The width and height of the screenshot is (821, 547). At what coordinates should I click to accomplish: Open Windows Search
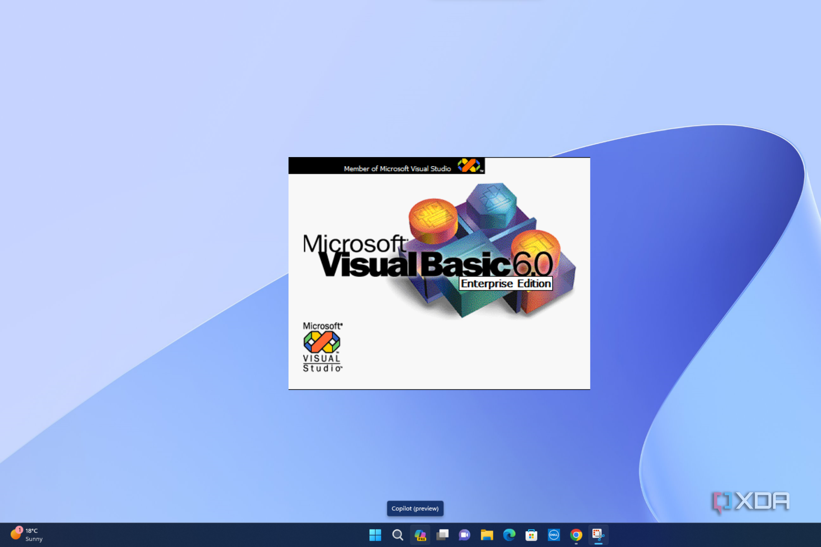click(x=398, y=535)
